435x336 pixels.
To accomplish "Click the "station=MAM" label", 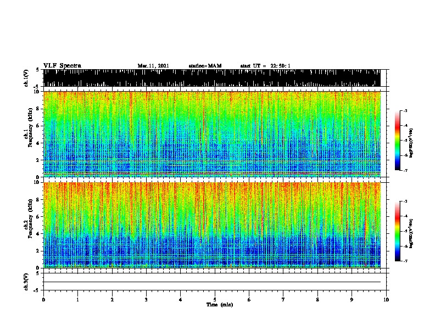I will (205, 66).
